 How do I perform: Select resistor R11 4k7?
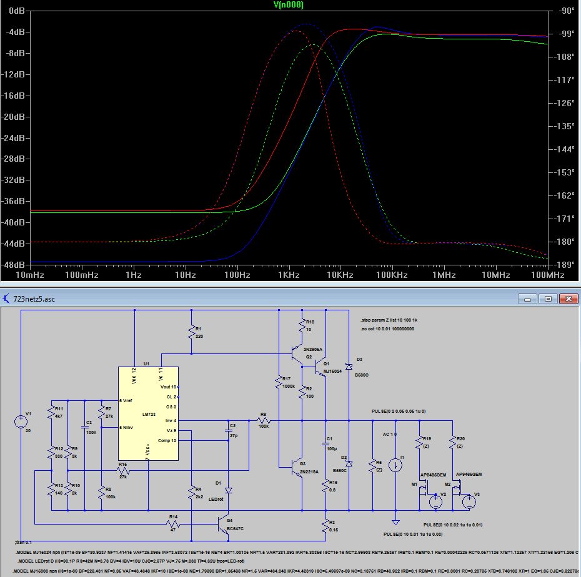coord(51,412)
